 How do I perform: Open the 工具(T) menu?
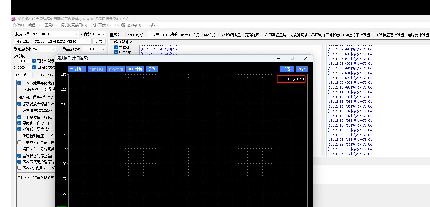click(x=51, y=25)
